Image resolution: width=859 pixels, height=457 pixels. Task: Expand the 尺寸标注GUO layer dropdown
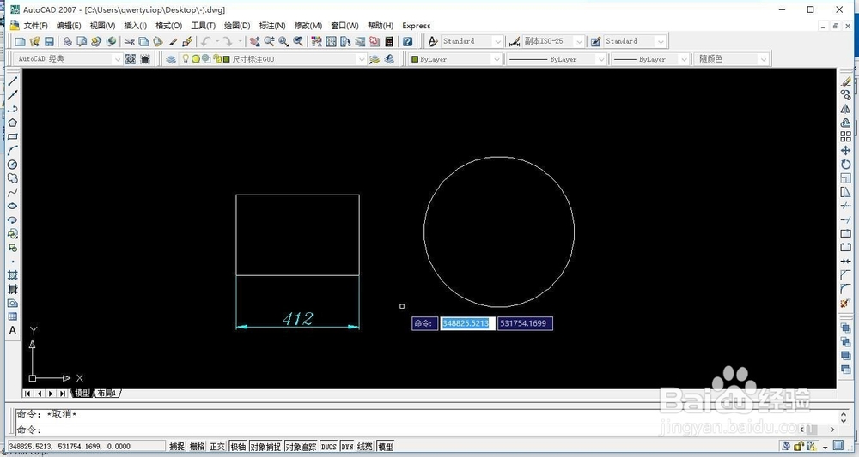click(361, 59)
